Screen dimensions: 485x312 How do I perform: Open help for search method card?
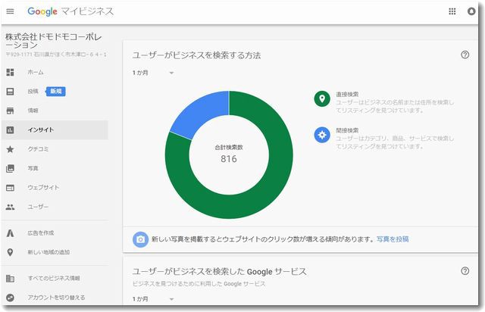pos(465,55)
